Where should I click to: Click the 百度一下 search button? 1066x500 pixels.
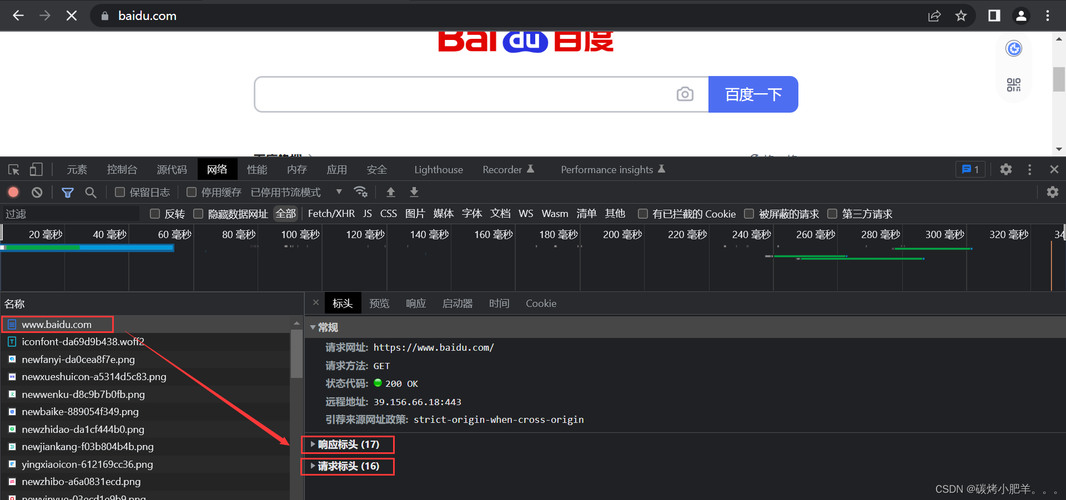(753, 94)
